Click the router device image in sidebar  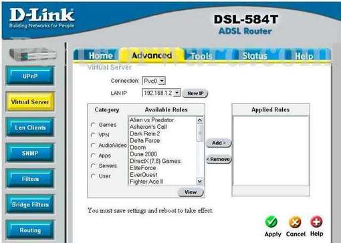33,54
